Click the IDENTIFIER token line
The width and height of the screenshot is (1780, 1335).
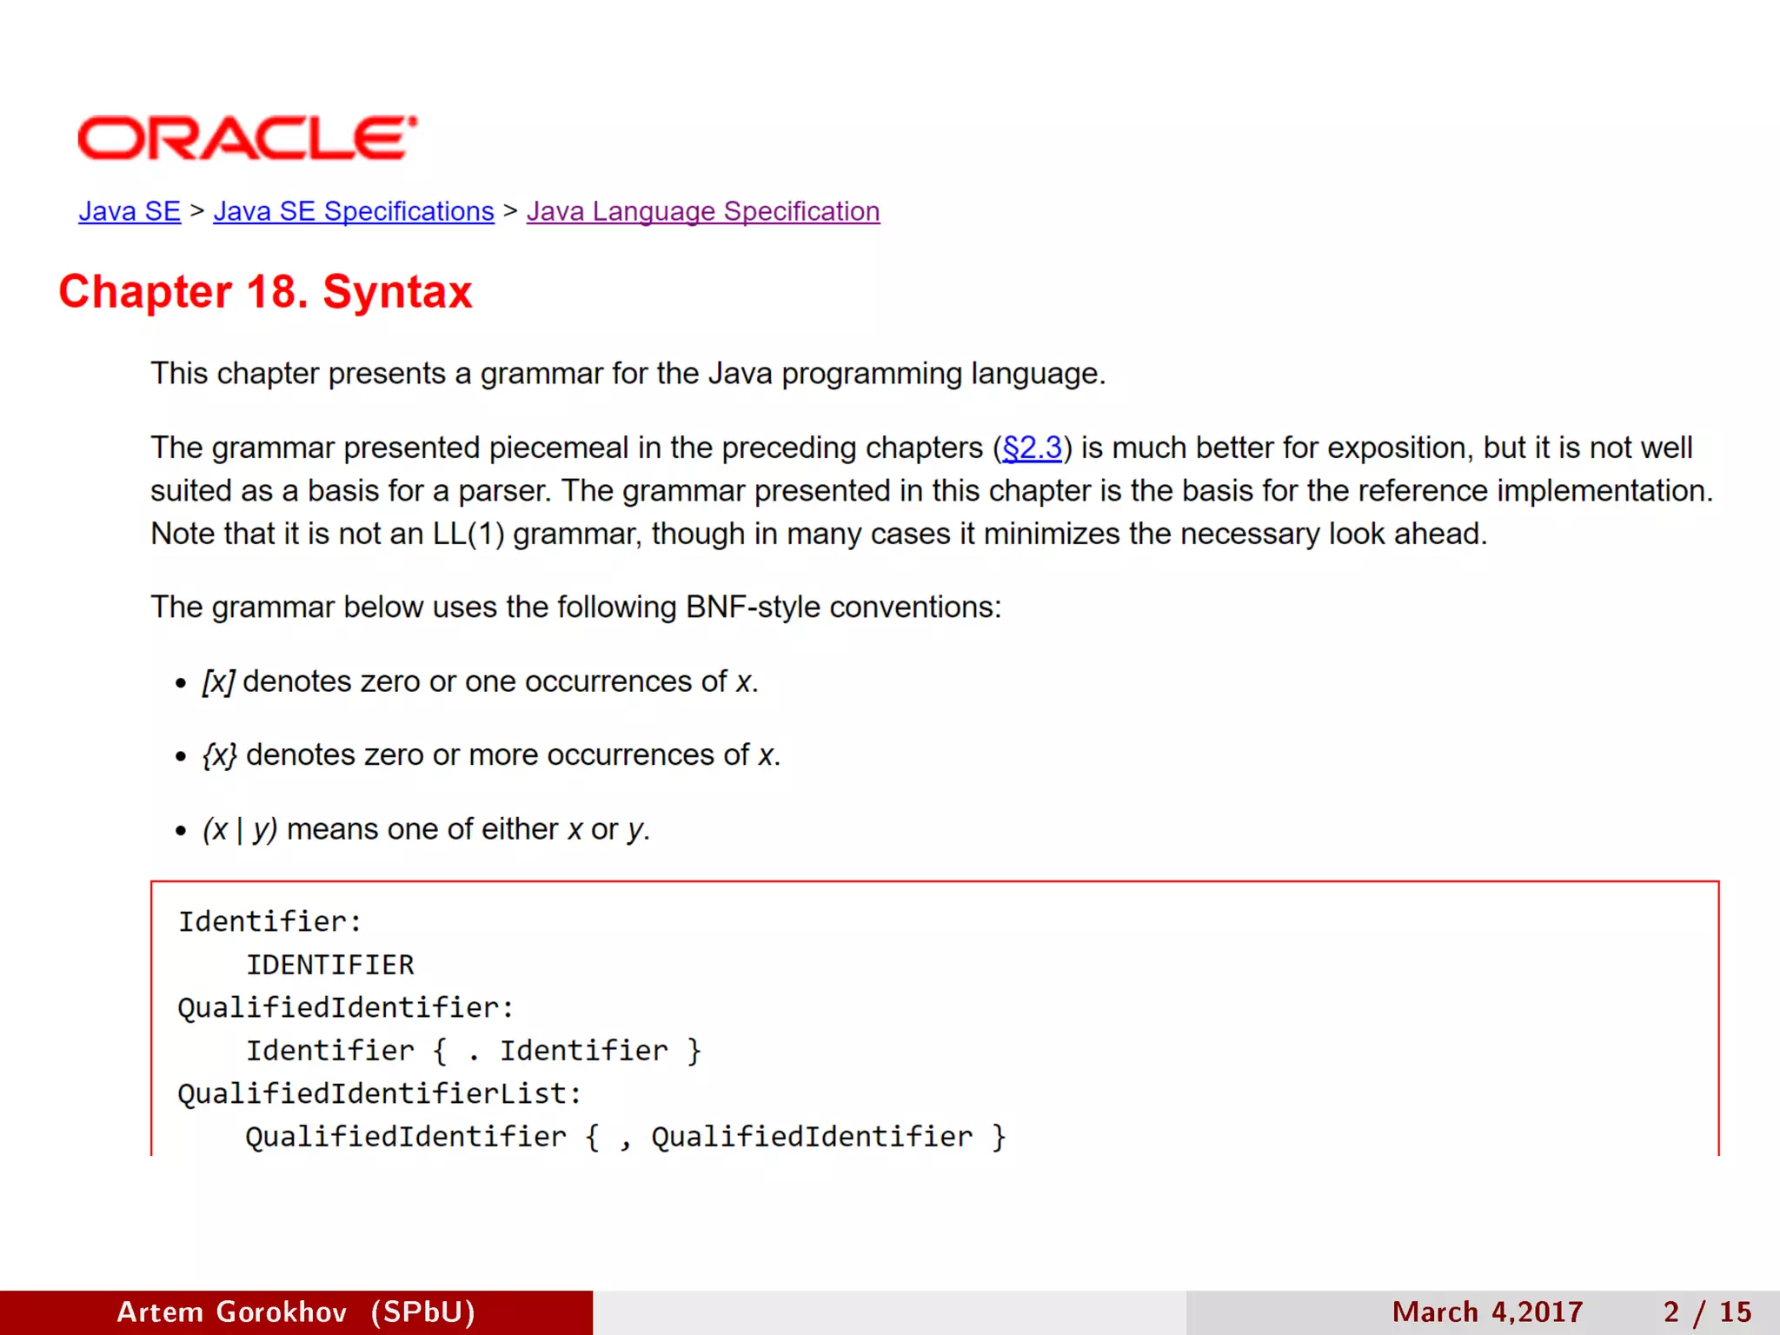tap(329, 965)
